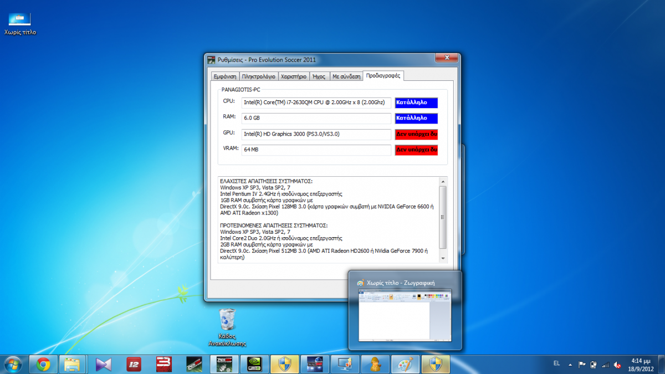The height and width of the screenshot is (374, 665).
Task: Click the red '3' game taskbar icon
Action: point(163,364)
